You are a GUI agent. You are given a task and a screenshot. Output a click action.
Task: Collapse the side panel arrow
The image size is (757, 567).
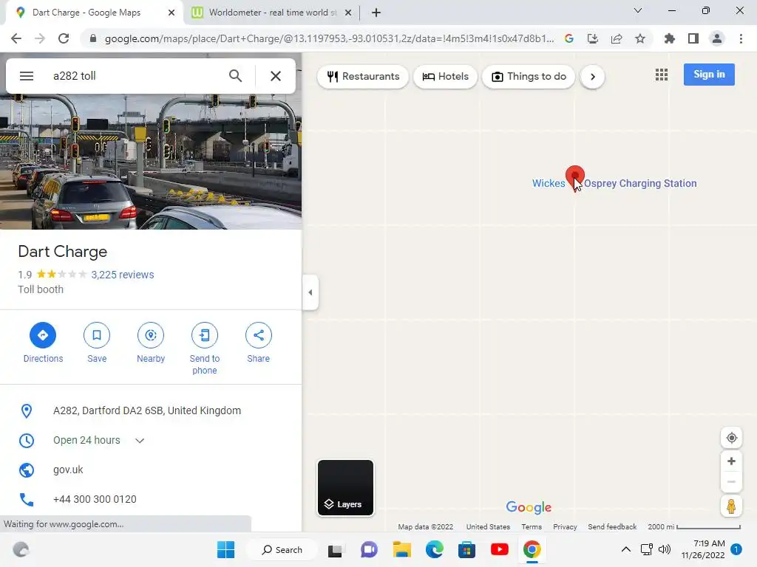[310, 292]
